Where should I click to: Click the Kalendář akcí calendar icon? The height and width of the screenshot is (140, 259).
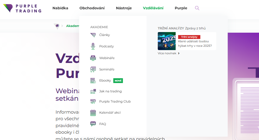click(x=93, y=113)
